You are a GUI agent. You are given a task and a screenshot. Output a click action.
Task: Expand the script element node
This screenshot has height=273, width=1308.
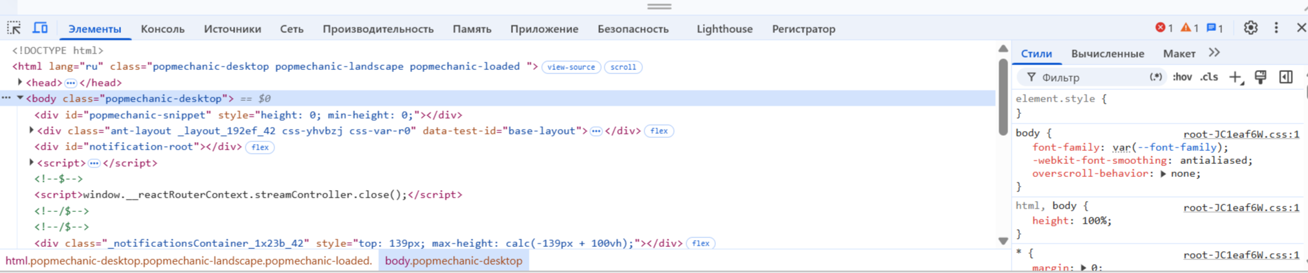tap(31, 163)
